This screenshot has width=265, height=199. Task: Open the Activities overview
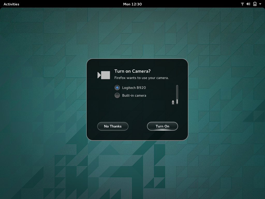[x=11, y=4]
